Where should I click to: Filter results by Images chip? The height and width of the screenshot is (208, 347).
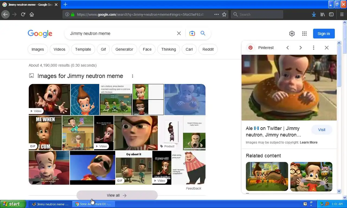click(x=38, y=49)
